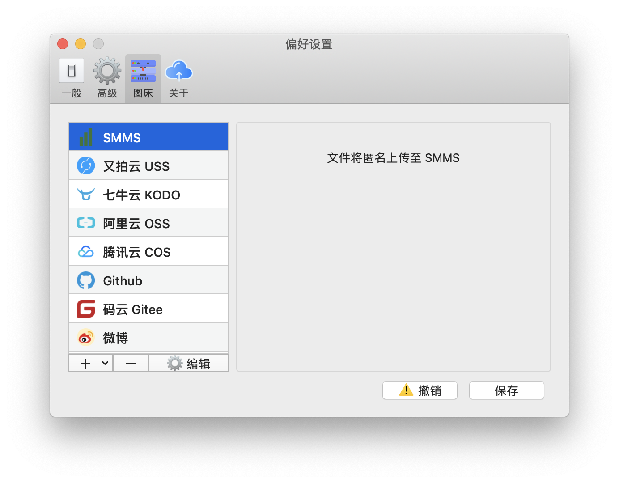The width and height of the screenshot is (619, 483).
Task: Open the 关于 about tab
Action: tap(179, 79)
